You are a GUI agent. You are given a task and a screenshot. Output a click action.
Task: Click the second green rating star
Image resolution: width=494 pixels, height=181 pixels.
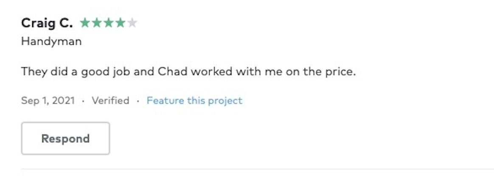coord(97,23)
